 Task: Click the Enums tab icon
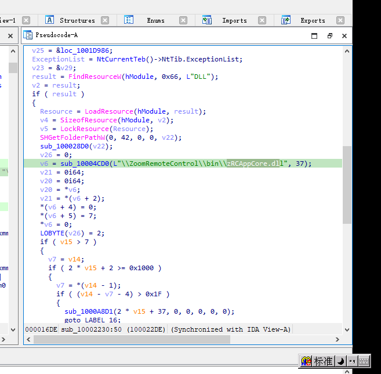[129, 20]
